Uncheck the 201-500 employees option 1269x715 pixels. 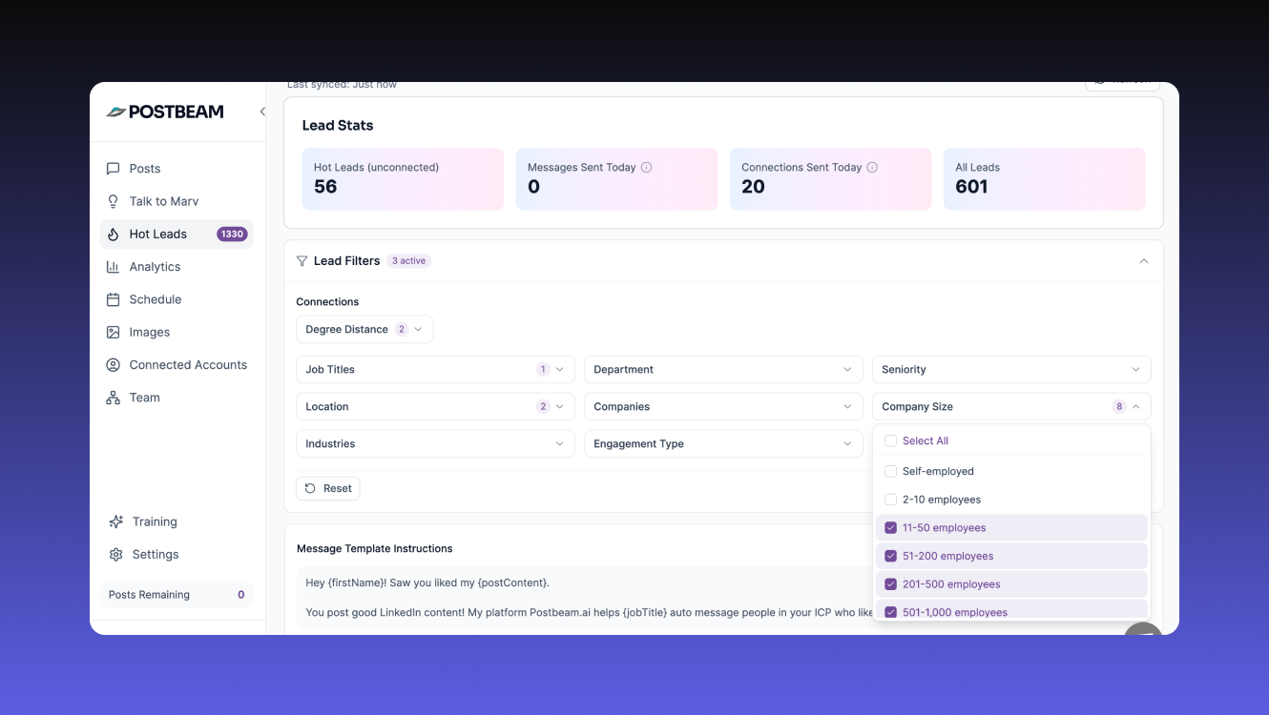(890, 584)
